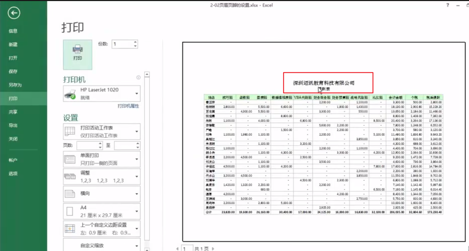Choose 关闭 in the sidebar
The image size is (469, 251).
13,139
